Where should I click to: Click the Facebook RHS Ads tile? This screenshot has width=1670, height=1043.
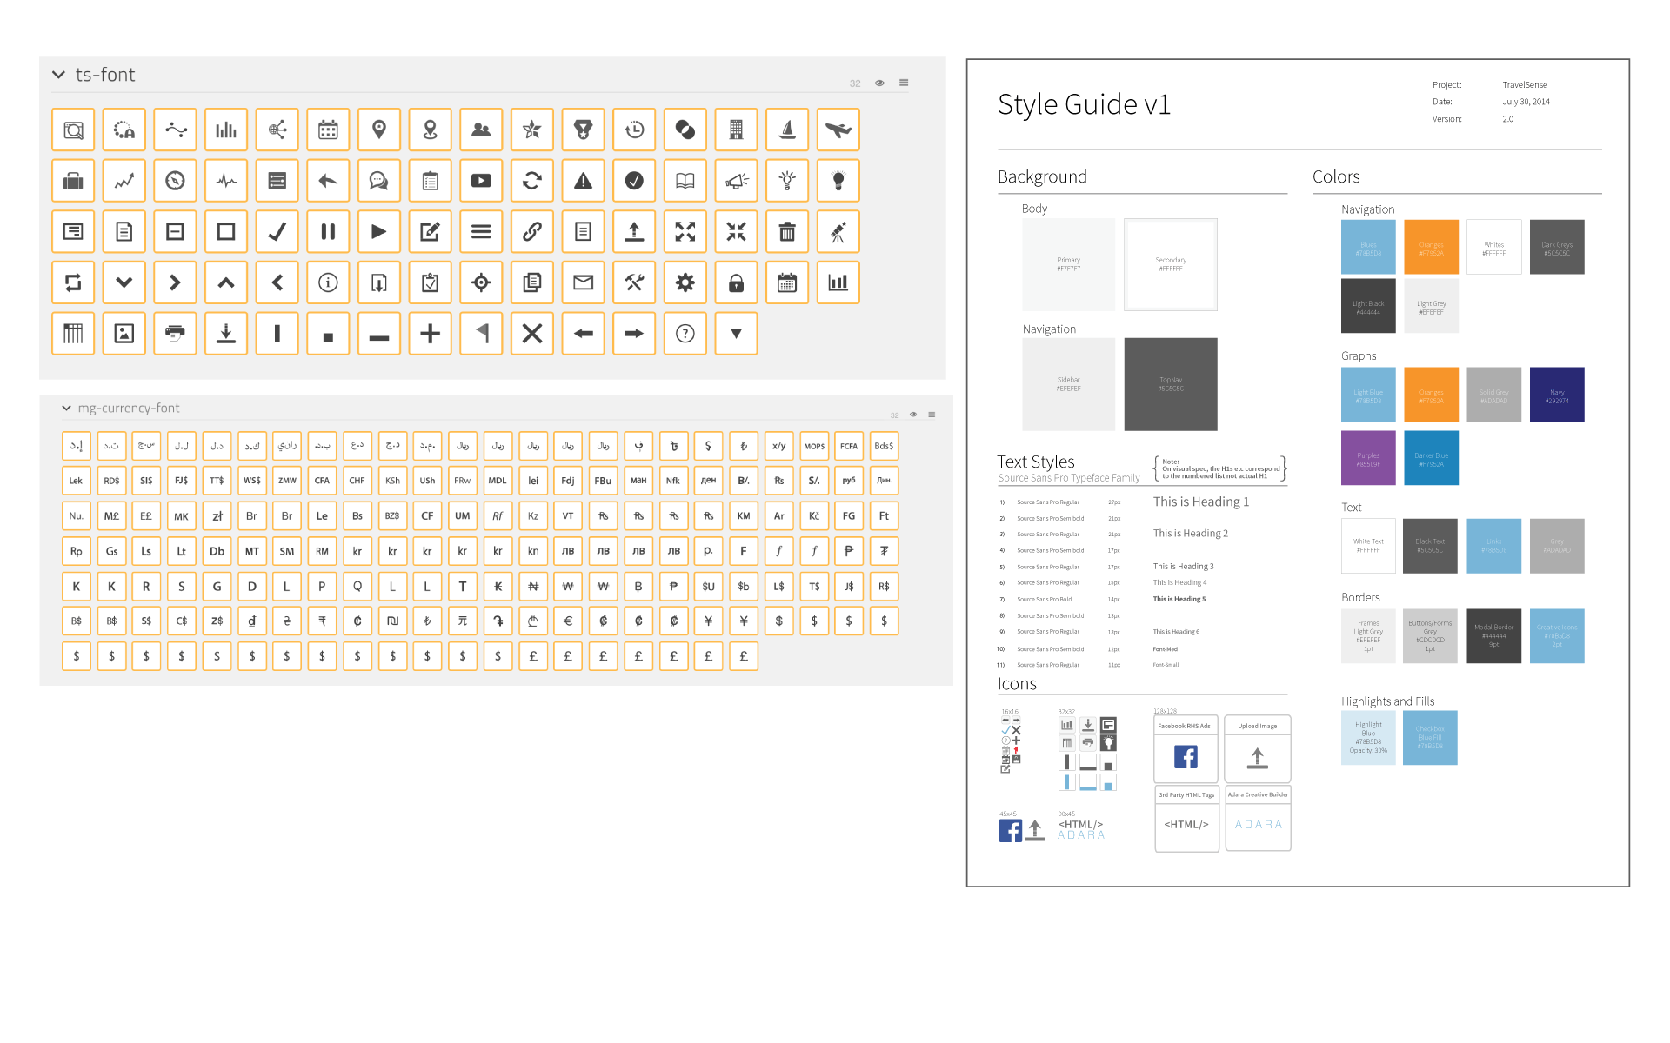1186,749
